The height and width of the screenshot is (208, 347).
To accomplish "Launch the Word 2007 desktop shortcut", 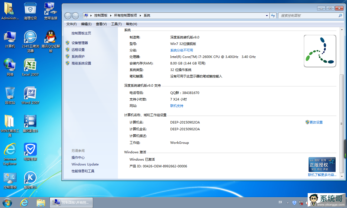I will coord(30,96).
